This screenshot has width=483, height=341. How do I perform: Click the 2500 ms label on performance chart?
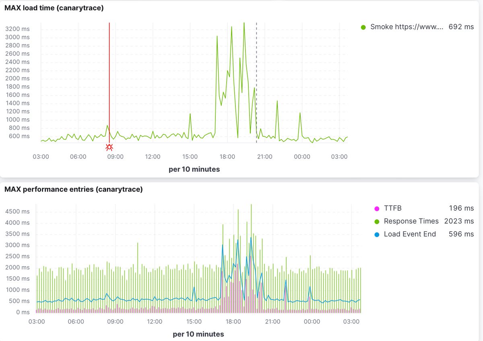point(17,256)
